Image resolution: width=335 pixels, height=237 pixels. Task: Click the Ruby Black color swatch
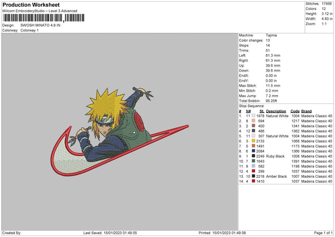253,156
